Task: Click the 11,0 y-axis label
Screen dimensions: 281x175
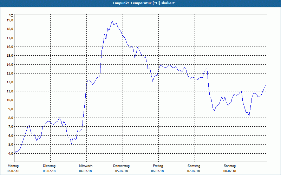Action: 10,91
